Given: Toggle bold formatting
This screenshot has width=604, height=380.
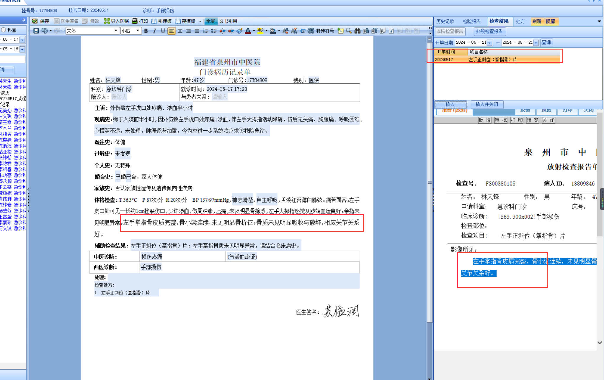Looking at the screenshot, I should click(x=146, y=31).
